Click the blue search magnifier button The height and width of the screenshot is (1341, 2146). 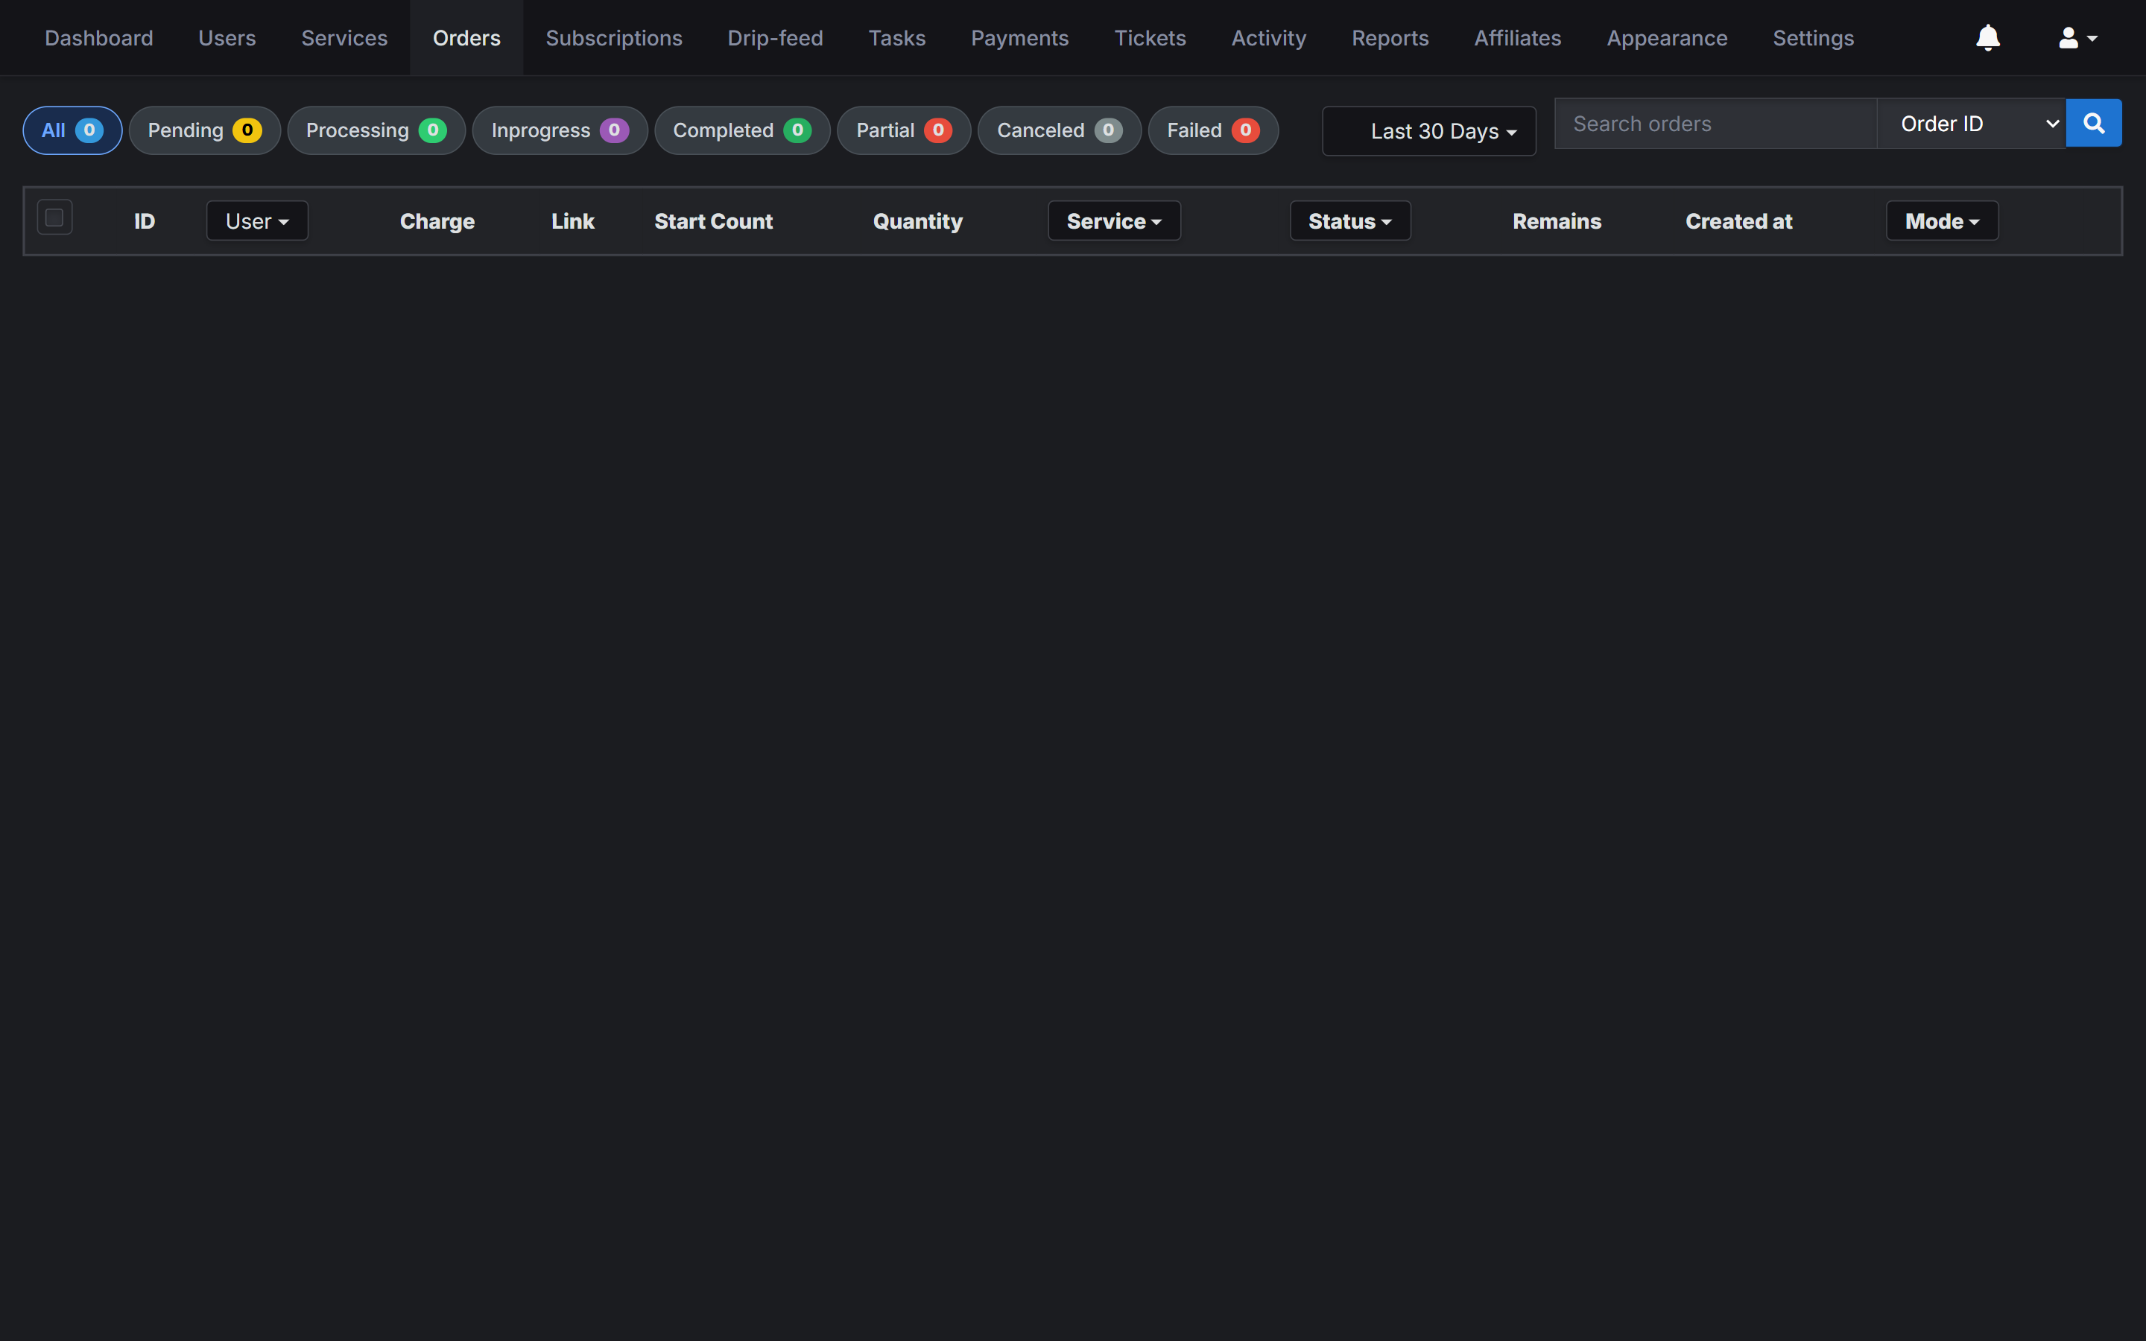pyautogui.click(x=2093, y=123)
